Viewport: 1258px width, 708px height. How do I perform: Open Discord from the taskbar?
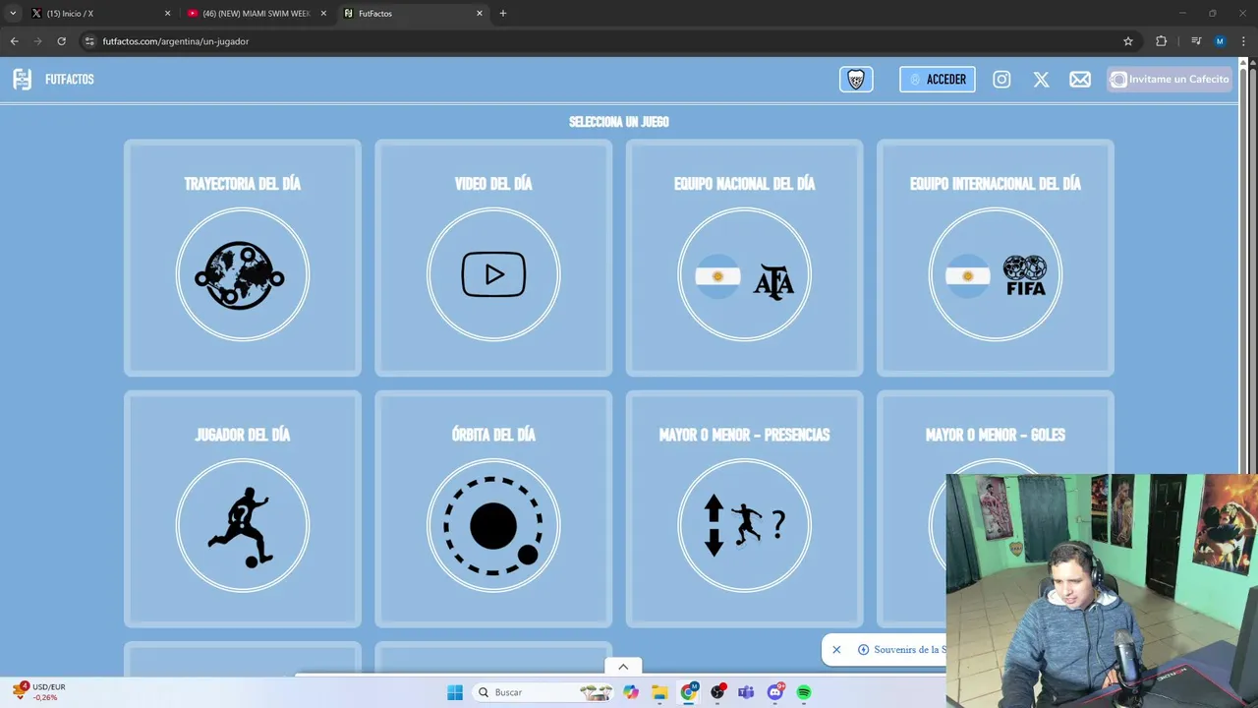pyautogui.click(x=775, y=692)
